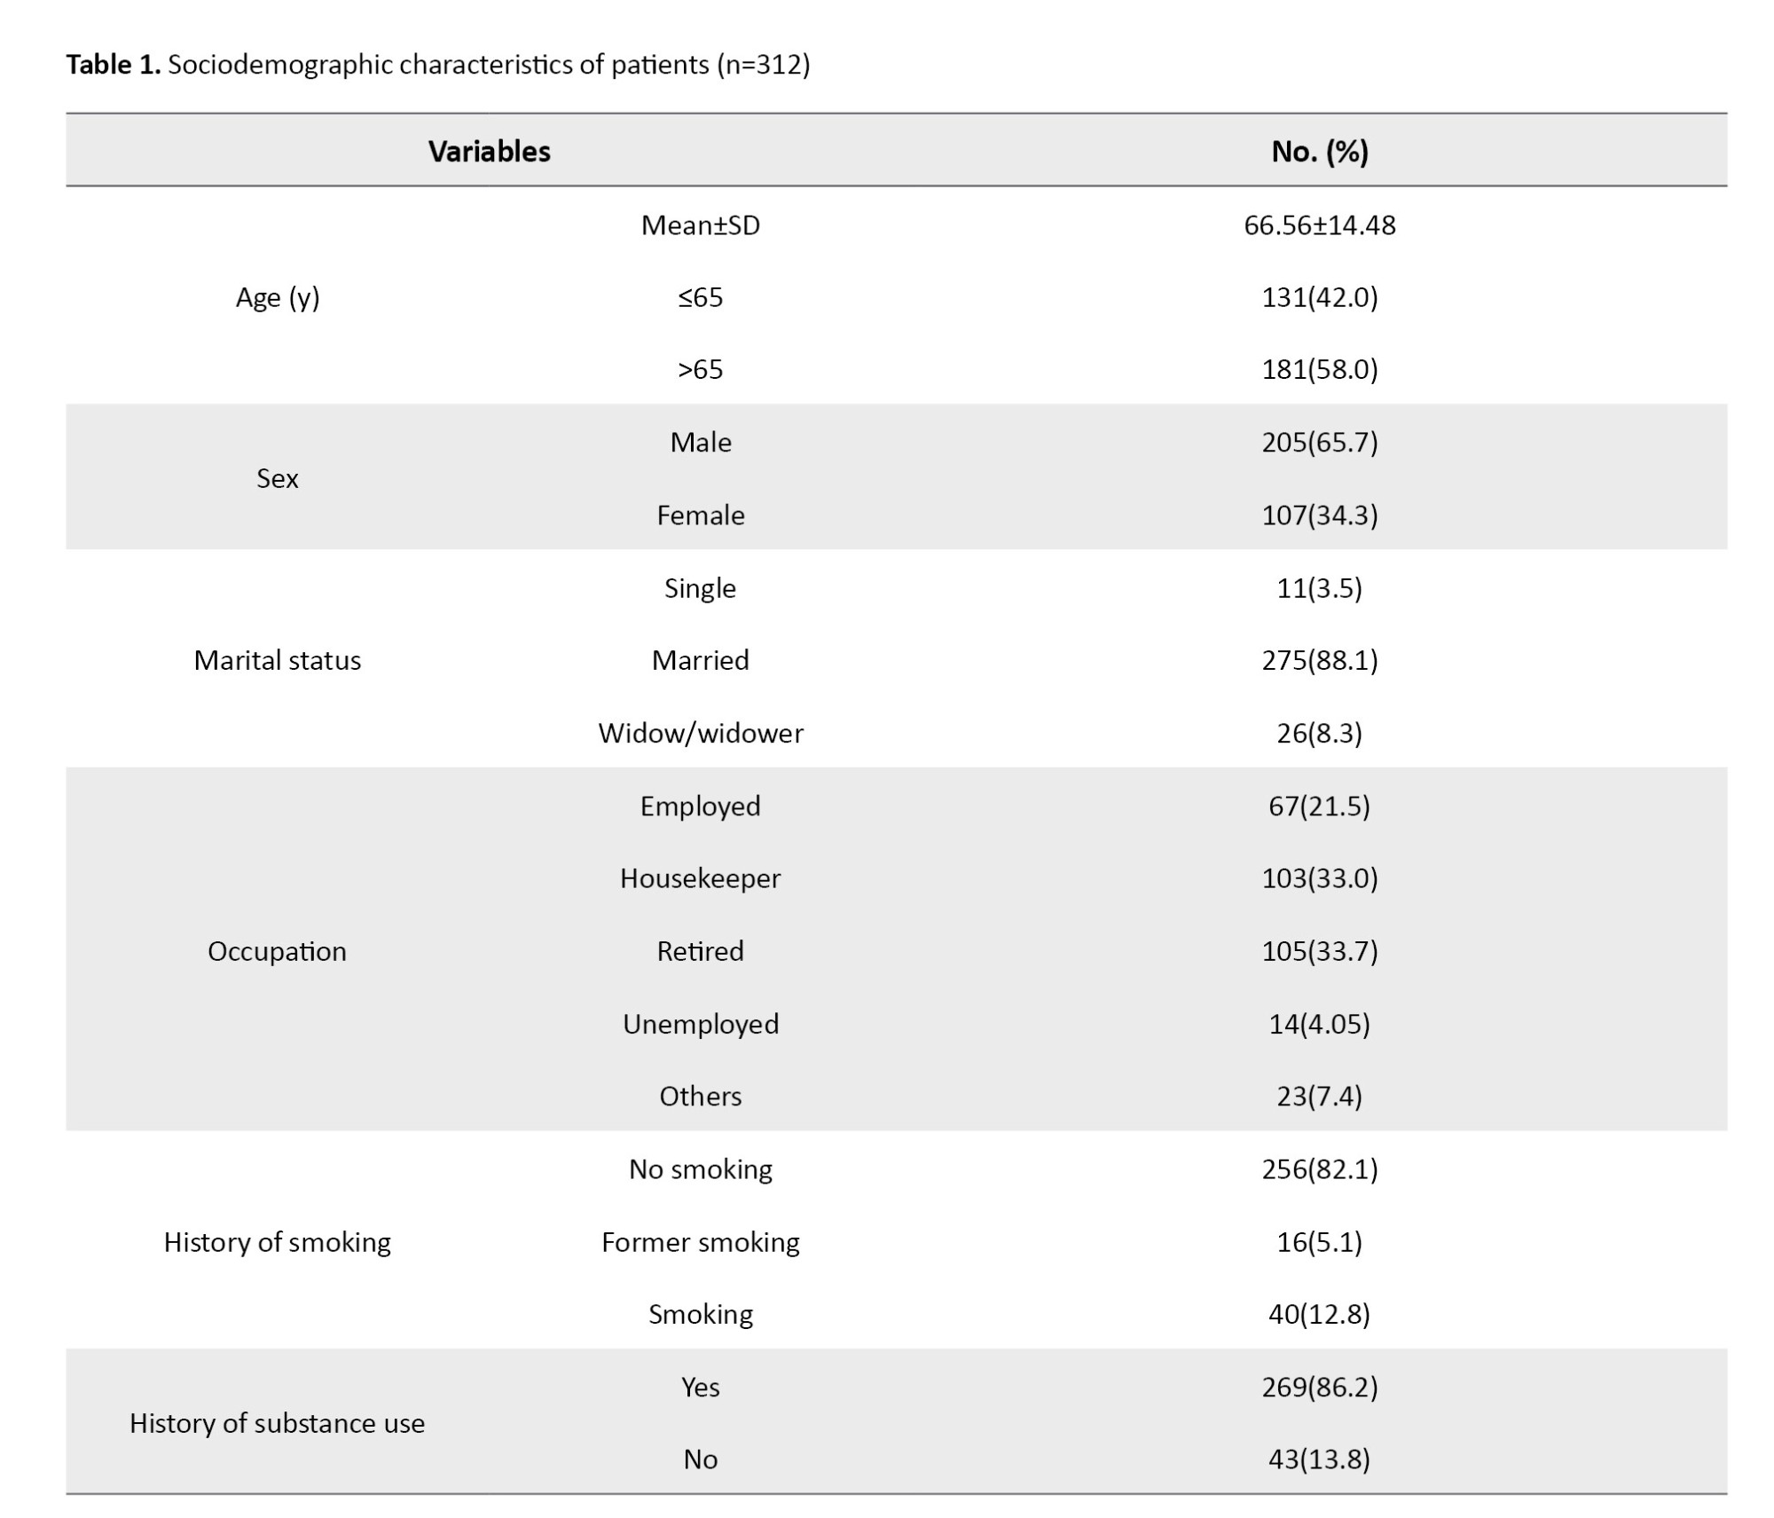Click the Married value 275(88.1)
This screenshot has height=1518, width=1774.
(x=1319, y=660)
